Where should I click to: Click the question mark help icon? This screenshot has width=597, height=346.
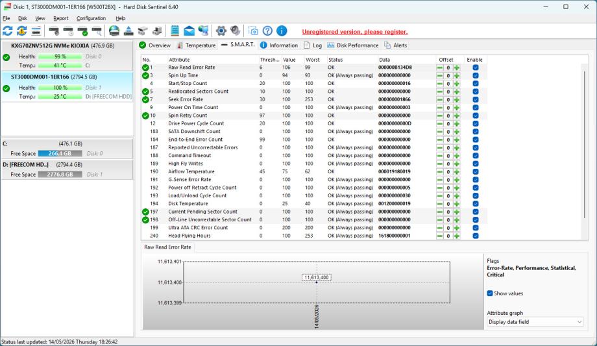click(x=267, y=31)
